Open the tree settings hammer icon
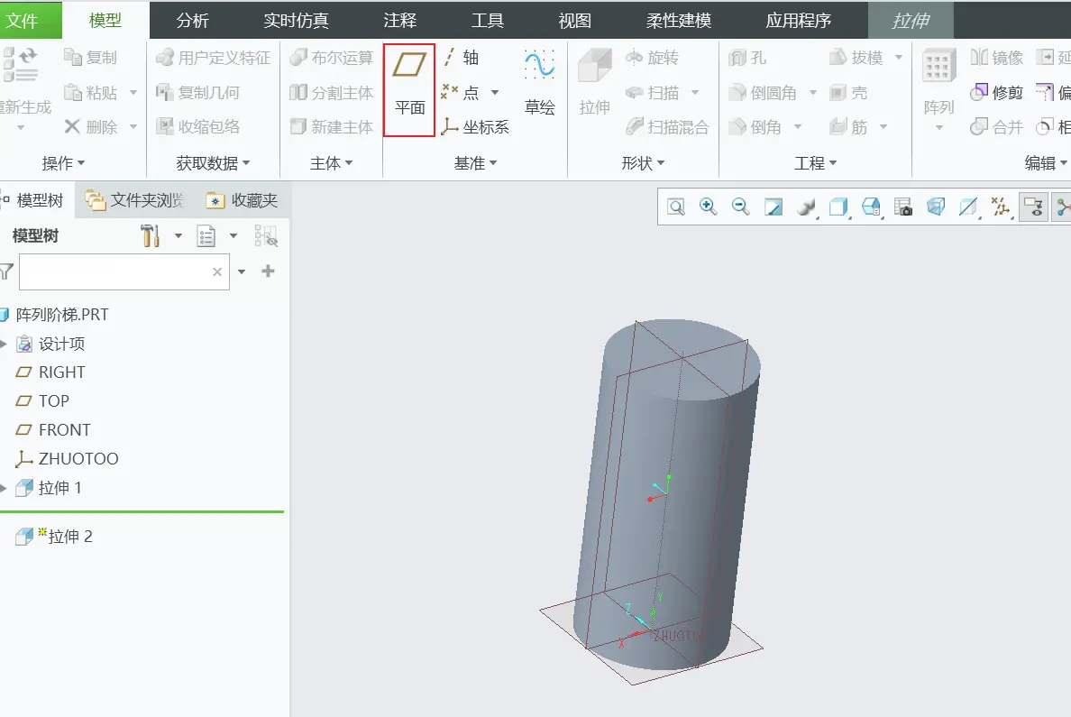1071x717 pixels. point(151,235)
